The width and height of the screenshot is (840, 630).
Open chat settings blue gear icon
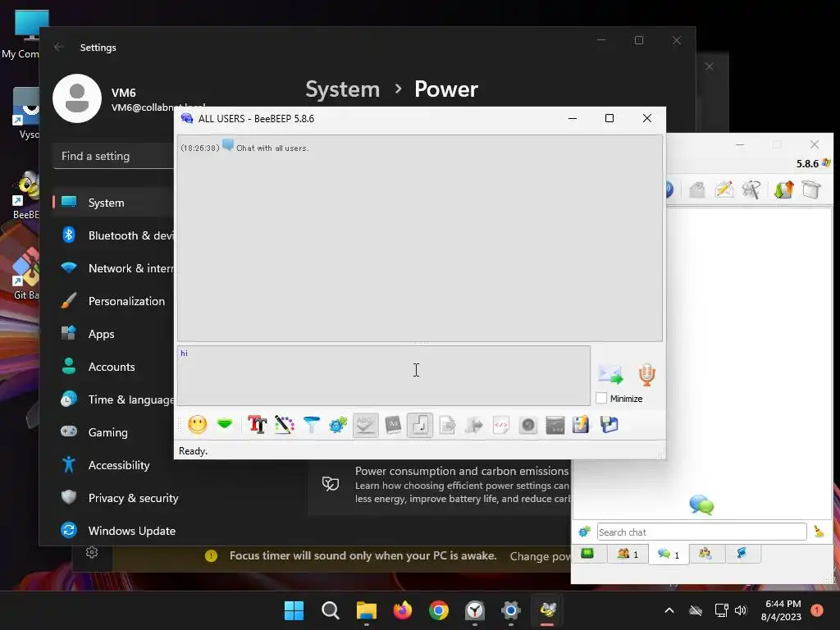click(x=338, y=425)
